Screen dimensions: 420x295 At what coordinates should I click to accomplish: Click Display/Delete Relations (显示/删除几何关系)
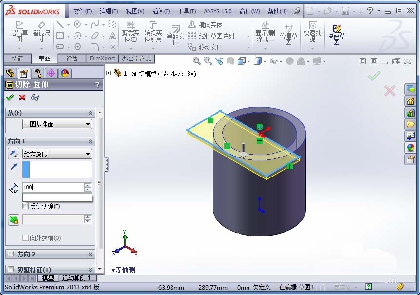point(265,32)
